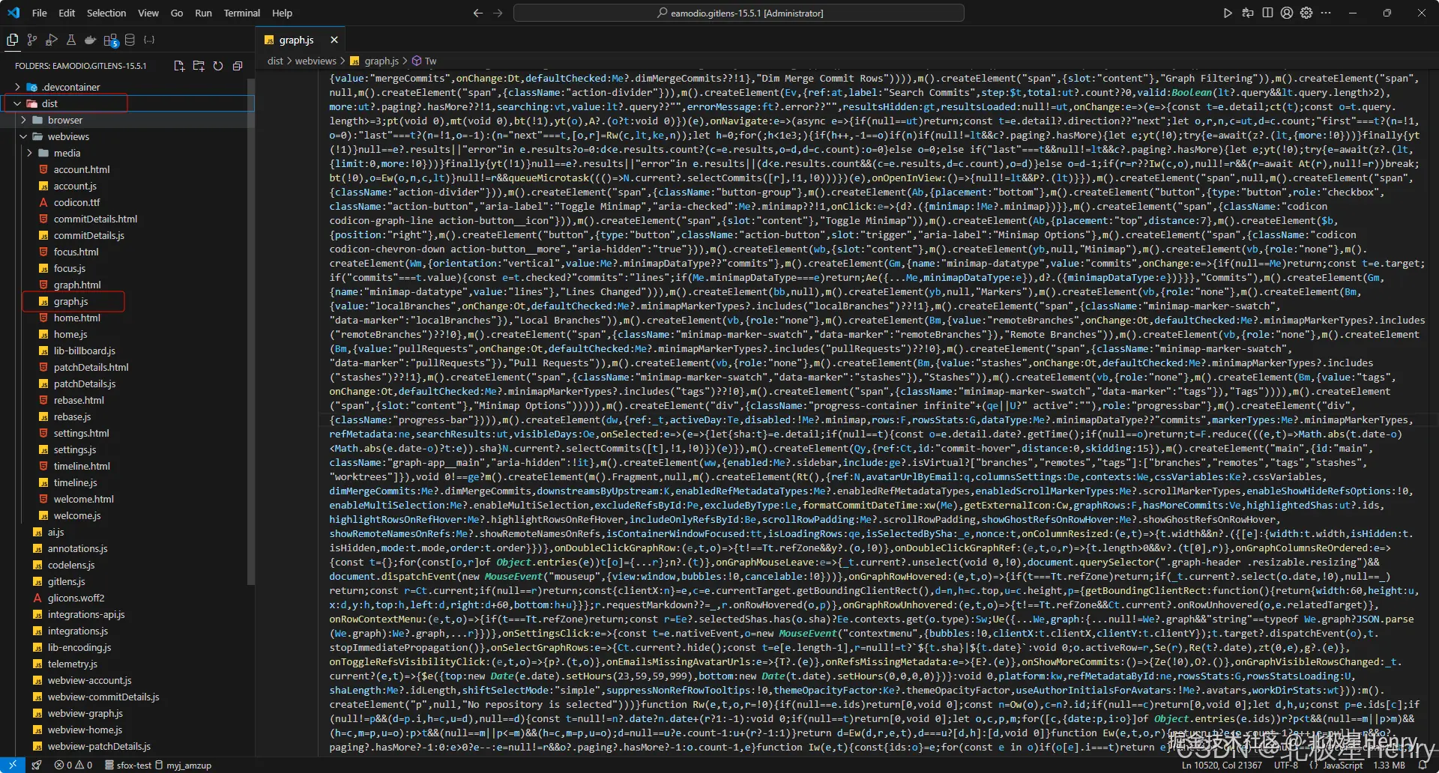Open the Selection menu

106,13
